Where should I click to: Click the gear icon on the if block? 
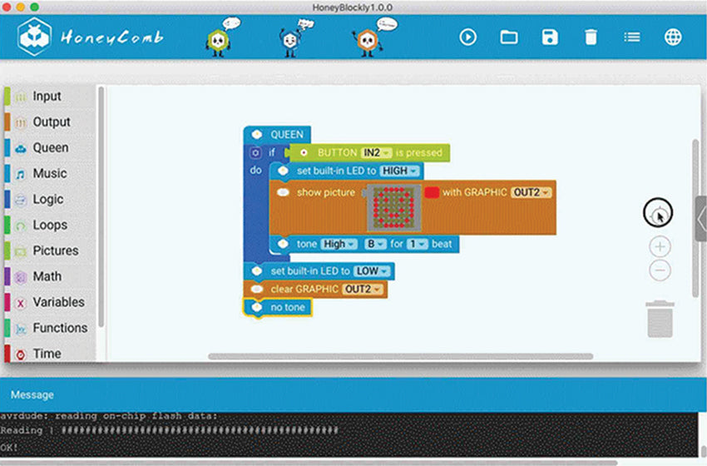[x=255, y=153]
